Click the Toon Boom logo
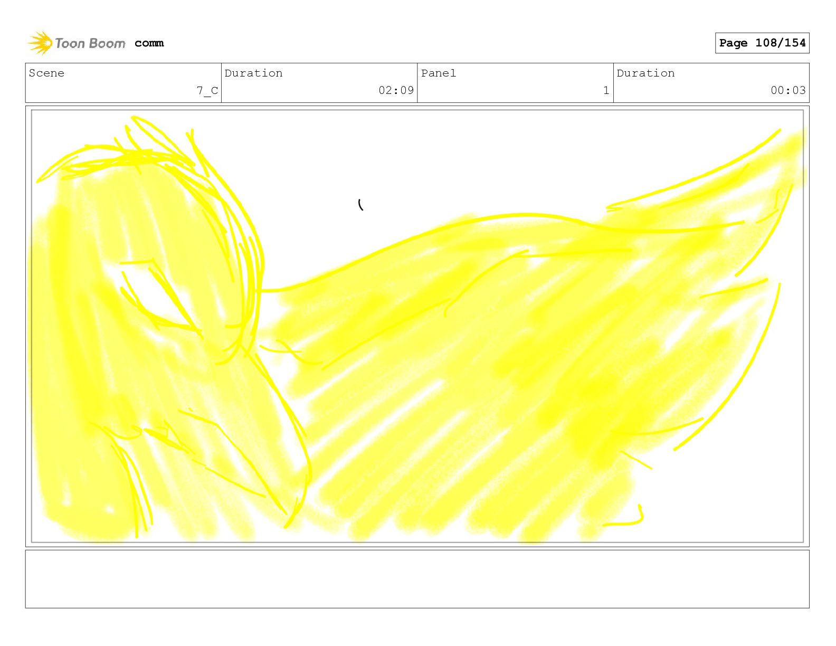Screen dimensions: 836x646 77,43
